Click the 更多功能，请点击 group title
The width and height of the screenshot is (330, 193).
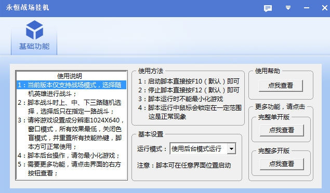pos(280,107)
